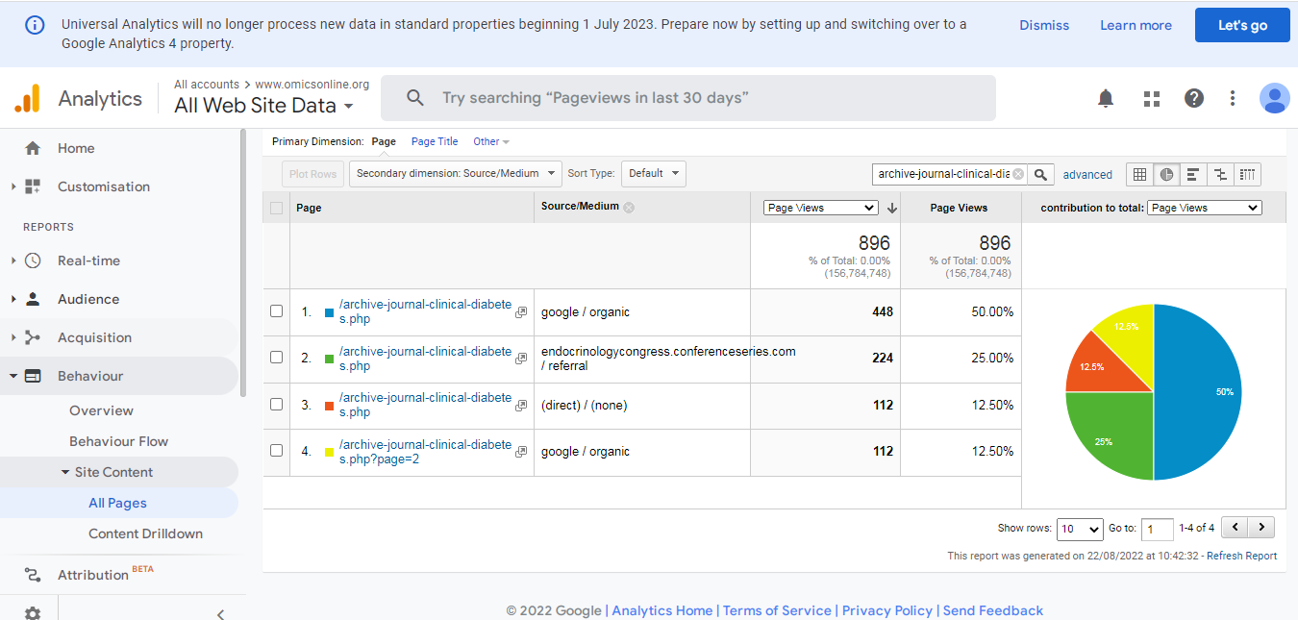Screen dimensions: 1298x620
Task: Dismiss the Universal Analytics banner
Action: click(x=1044, y=25)
